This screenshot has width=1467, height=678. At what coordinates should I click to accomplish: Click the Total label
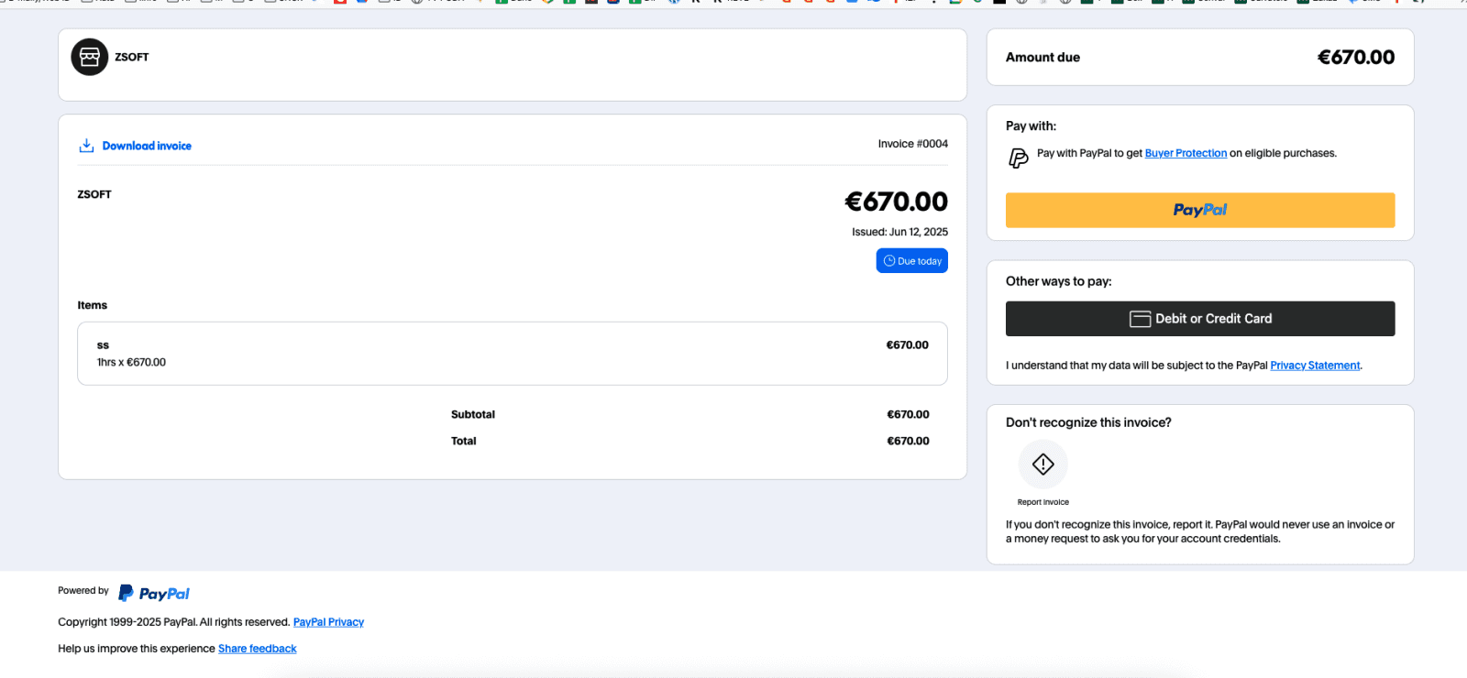(x=464, y=441)
